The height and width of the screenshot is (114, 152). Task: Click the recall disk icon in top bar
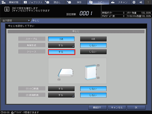[x=47, y=2]
